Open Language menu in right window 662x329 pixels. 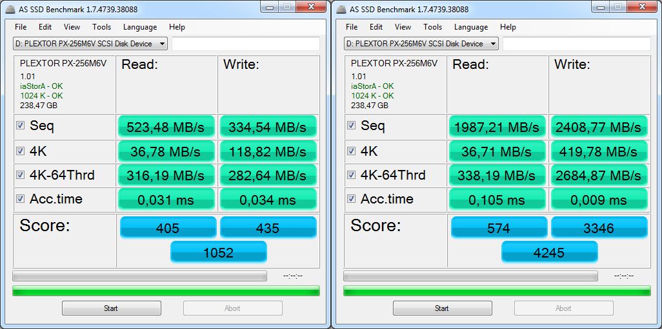coord(471,27)
